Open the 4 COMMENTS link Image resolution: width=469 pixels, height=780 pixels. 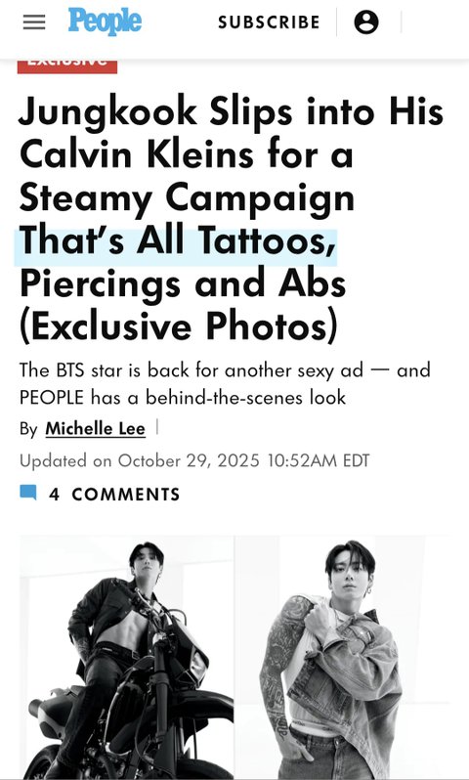point(114,494)
